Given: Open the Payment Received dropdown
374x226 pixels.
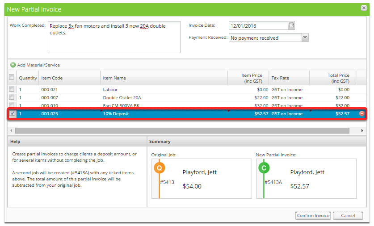Looking at the screenshot, I should [305, 38].
